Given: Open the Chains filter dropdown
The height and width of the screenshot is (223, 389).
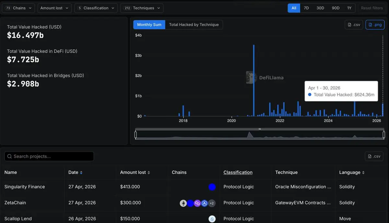Looking at the screenshot, I should pyautogui.click(x=18, y=8).
